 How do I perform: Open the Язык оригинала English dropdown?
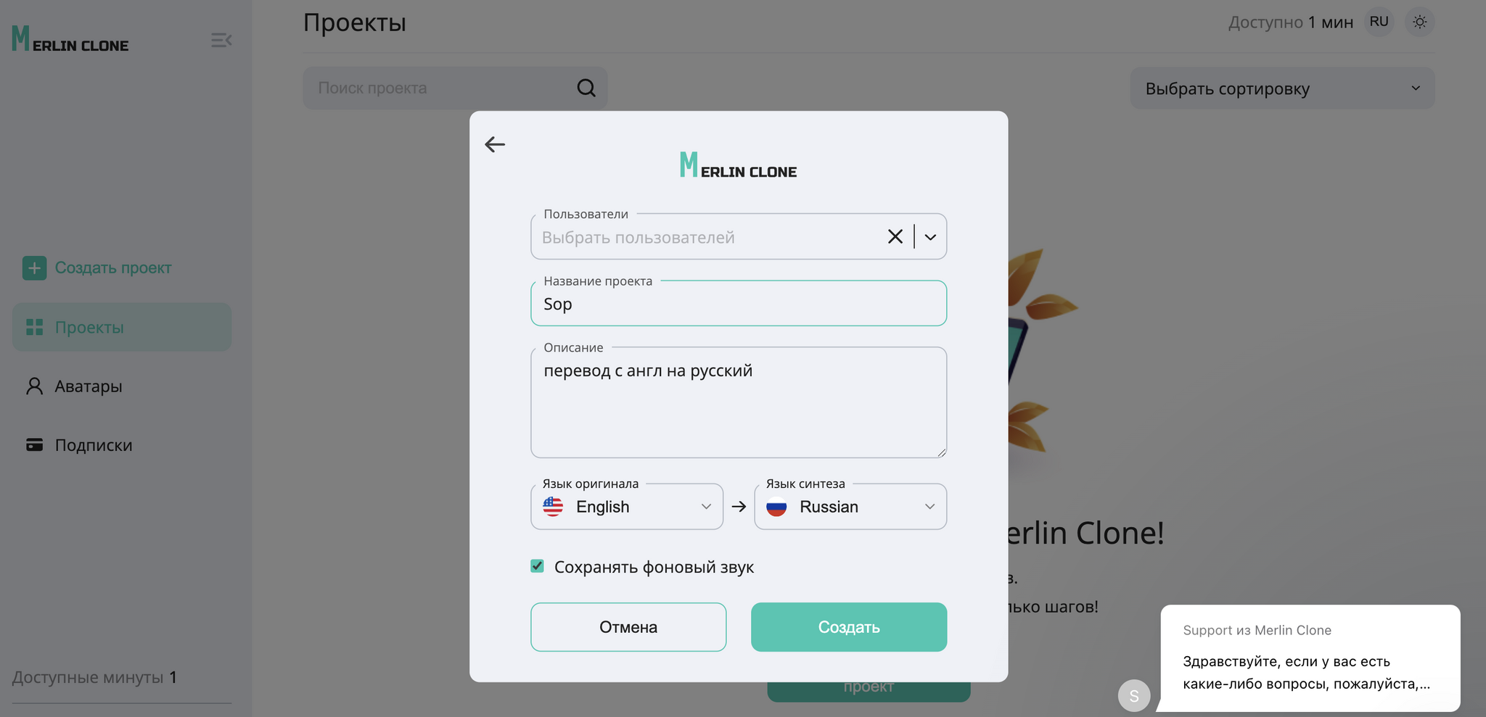click(x=627, y=506)
